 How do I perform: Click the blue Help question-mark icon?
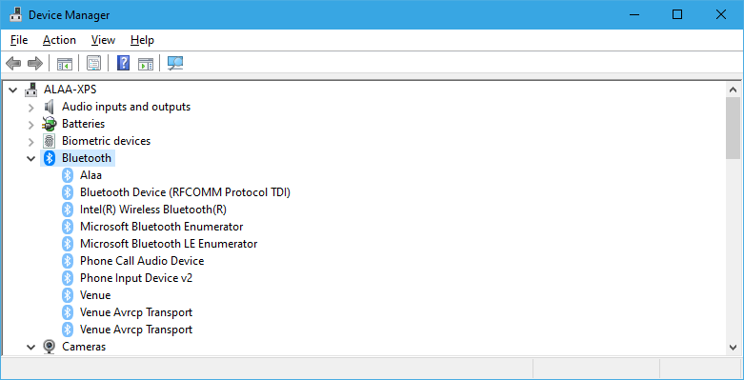tap(123, 63)
